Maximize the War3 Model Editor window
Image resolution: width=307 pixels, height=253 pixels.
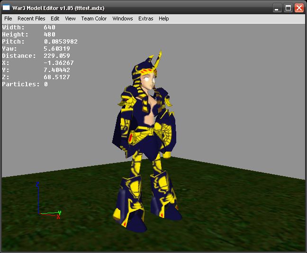tap(288, 8)
